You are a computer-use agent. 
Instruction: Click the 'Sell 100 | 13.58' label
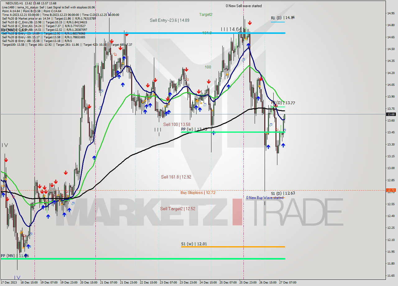click(177, 124)
